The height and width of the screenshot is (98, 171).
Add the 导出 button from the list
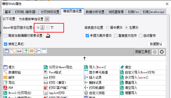point(9,83)
